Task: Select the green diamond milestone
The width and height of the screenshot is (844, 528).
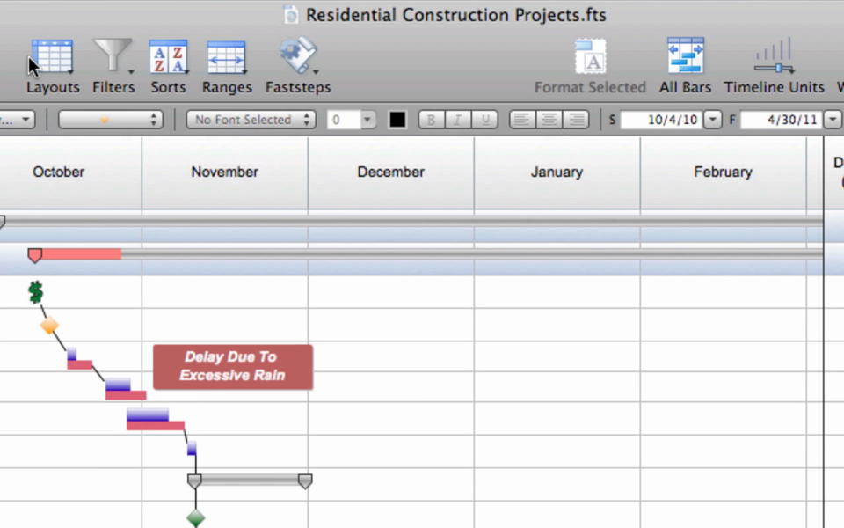Action: [195, 518]
